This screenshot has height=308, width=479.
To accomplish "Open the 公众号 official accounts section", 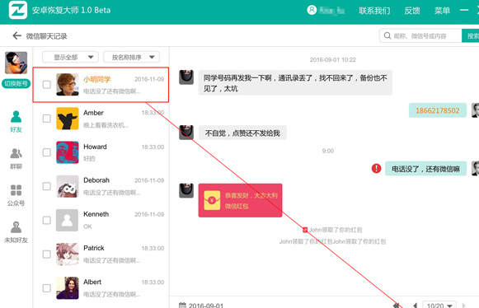I will (x=16, y=195).
